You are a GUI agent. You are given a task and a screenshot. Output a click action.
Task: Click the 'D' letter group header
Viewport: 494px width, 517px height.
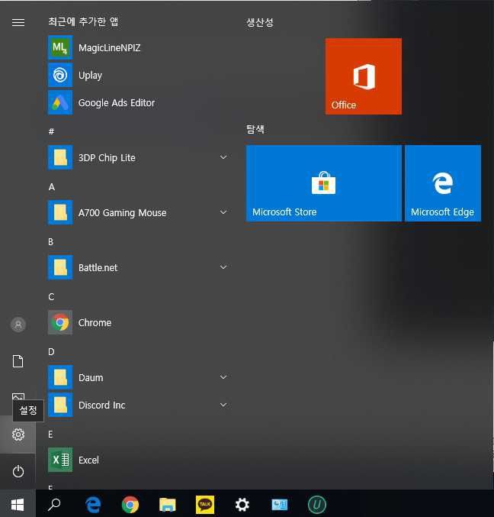51,352
